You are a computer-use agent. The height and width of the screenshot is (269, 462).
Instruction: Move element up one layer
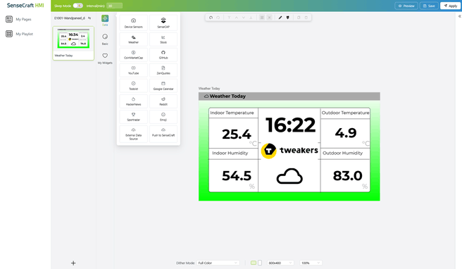(237, 18)
